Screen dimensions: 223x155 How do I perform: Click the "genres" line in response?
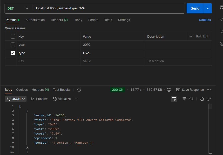pos(63,143)
